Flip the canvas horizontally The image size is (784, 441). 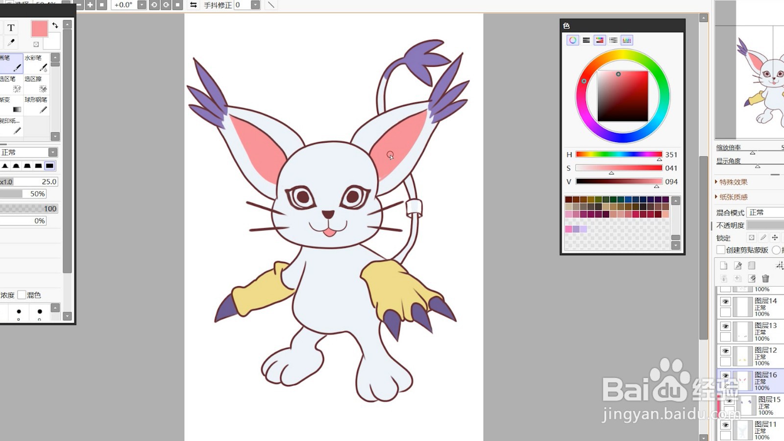(194, 5)
